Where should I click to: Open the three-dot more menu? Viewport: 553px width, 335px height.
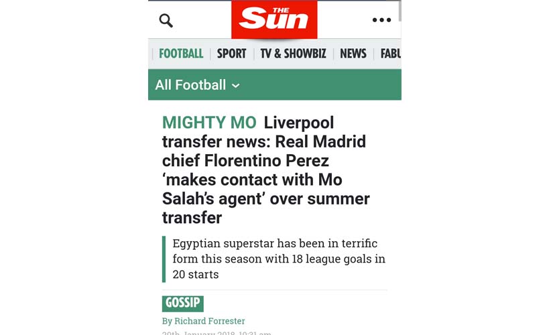click(381, 20)
